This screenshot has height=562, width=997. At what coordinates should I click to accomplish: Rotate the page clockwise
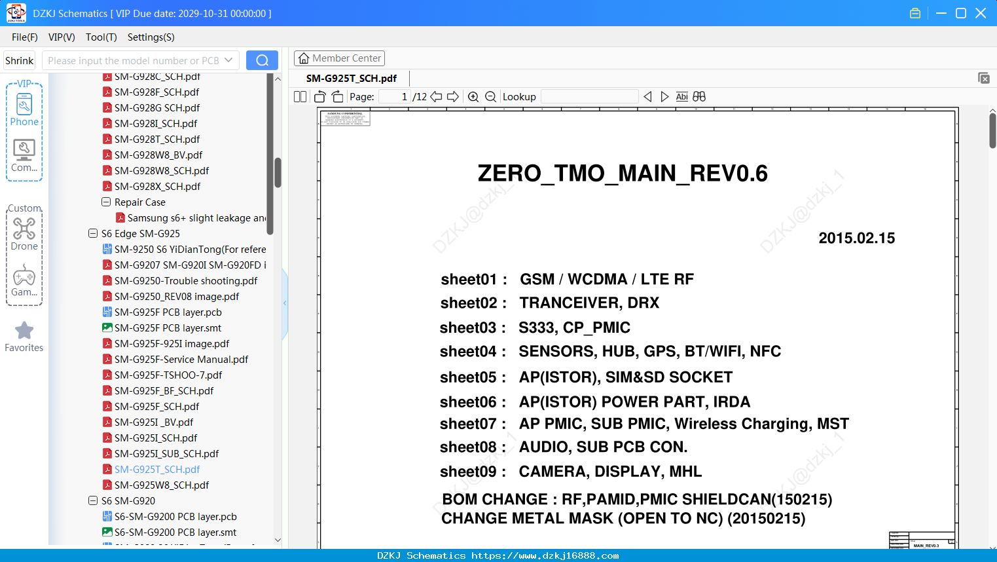pos(338,97)
